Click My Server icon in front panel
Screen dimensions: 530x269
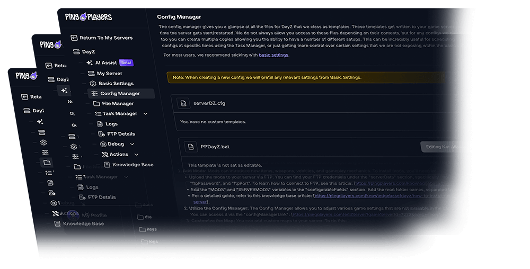pyautogui.click(x=91, y=73)
